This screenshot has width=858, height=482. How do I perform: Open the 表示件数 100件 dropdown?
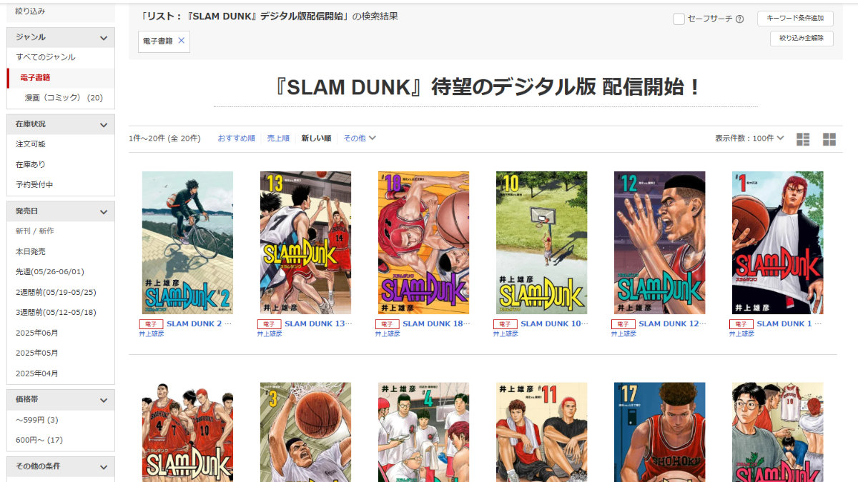(x=749, y=139)
